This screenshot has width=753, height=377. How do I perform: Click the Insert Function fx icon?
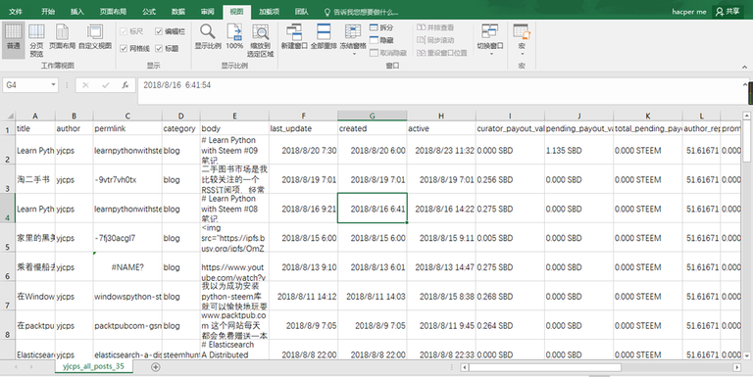coord(125,85)
